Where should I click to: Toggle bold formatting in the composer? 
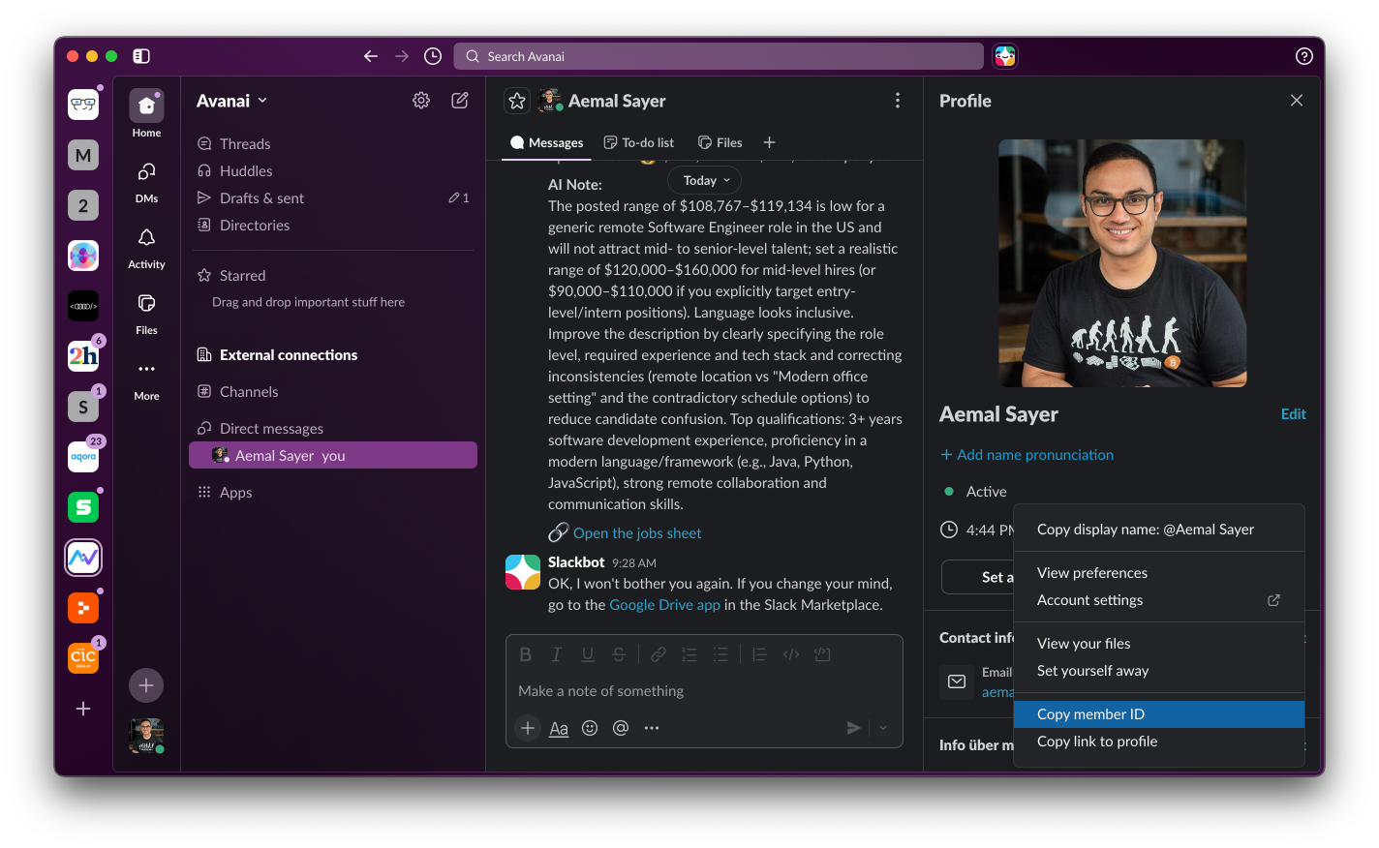526,654
